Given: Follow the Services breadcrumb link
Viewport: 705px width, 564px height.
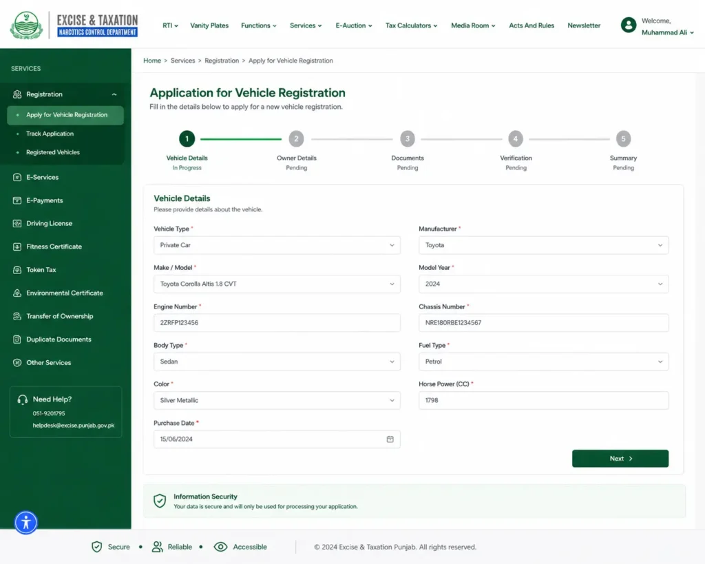Looking at the screenshot, I should point(182,61).
